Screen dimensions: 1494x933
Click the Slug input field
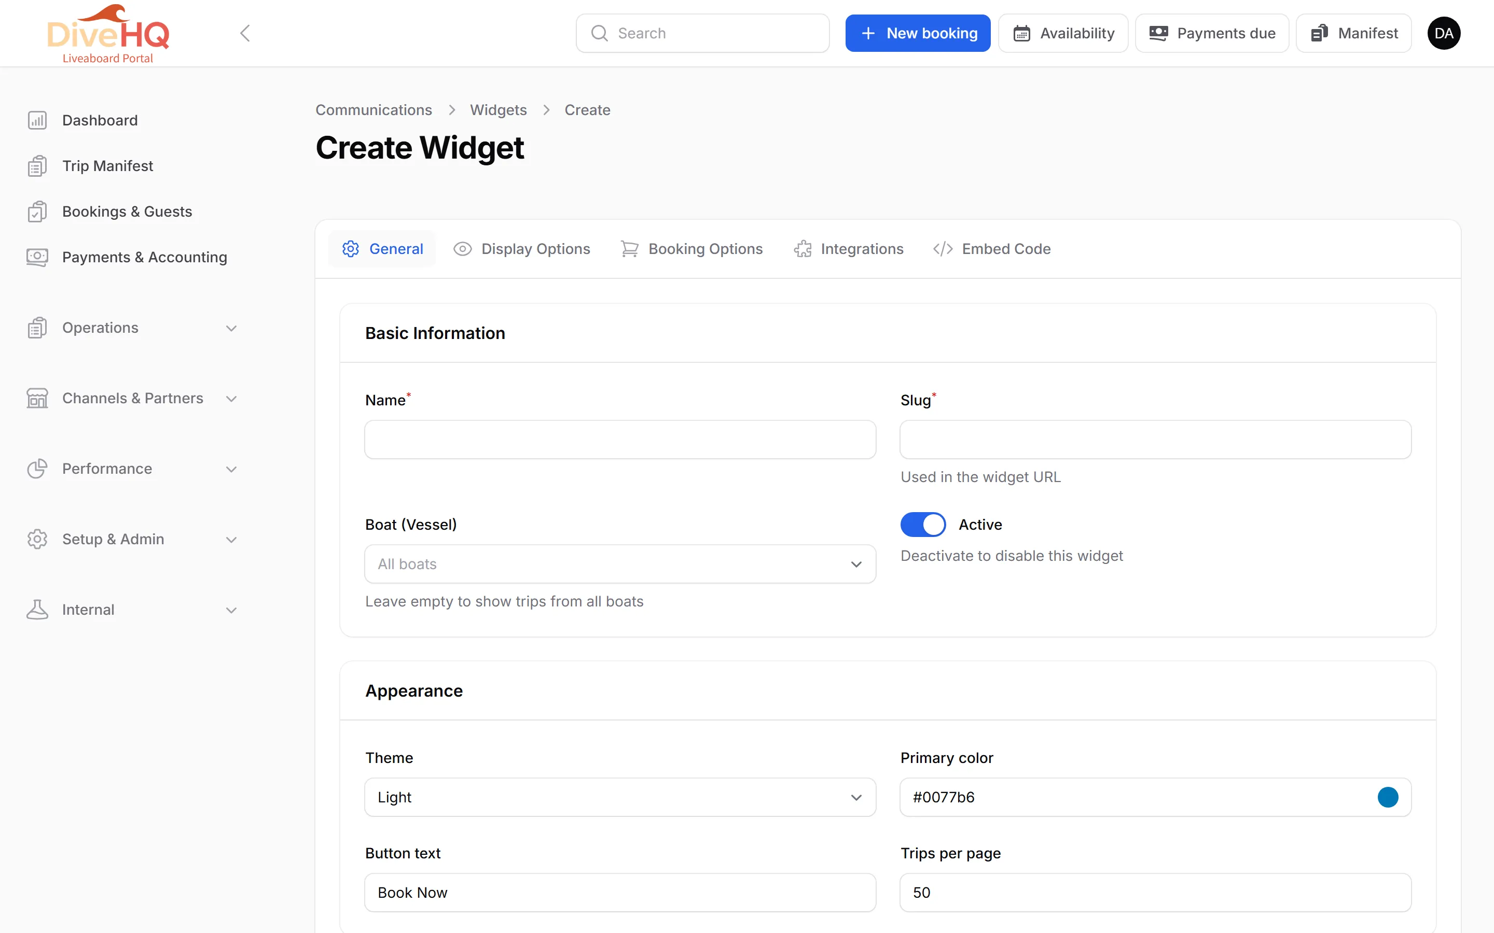pyautogui.click(x=1155, y=440)
